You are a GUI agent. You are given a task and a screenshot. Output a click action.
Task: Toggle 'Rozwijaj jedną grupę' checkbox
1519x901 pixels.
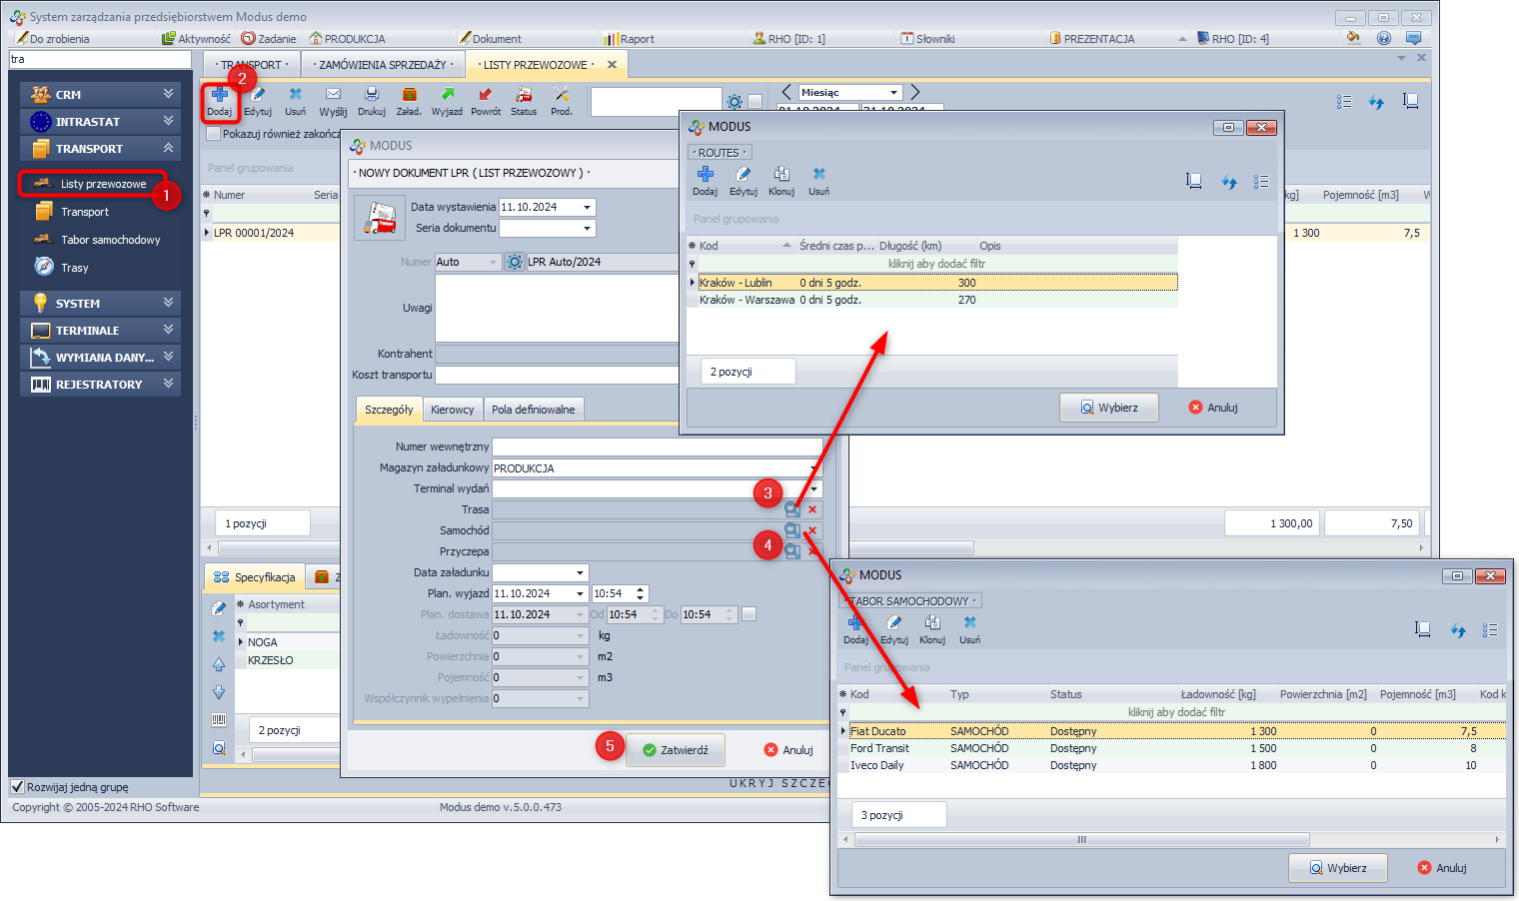tap(17, 787)
